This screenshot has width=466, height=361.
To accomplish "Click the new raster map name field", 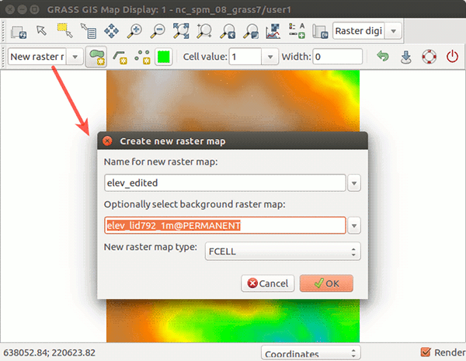I will [224, 183].
